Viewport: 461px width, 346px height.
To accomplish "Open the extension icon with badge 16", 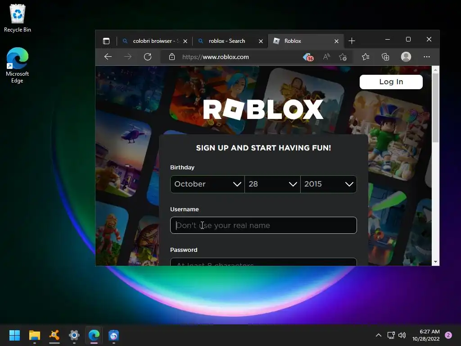I will pos(308,57).
